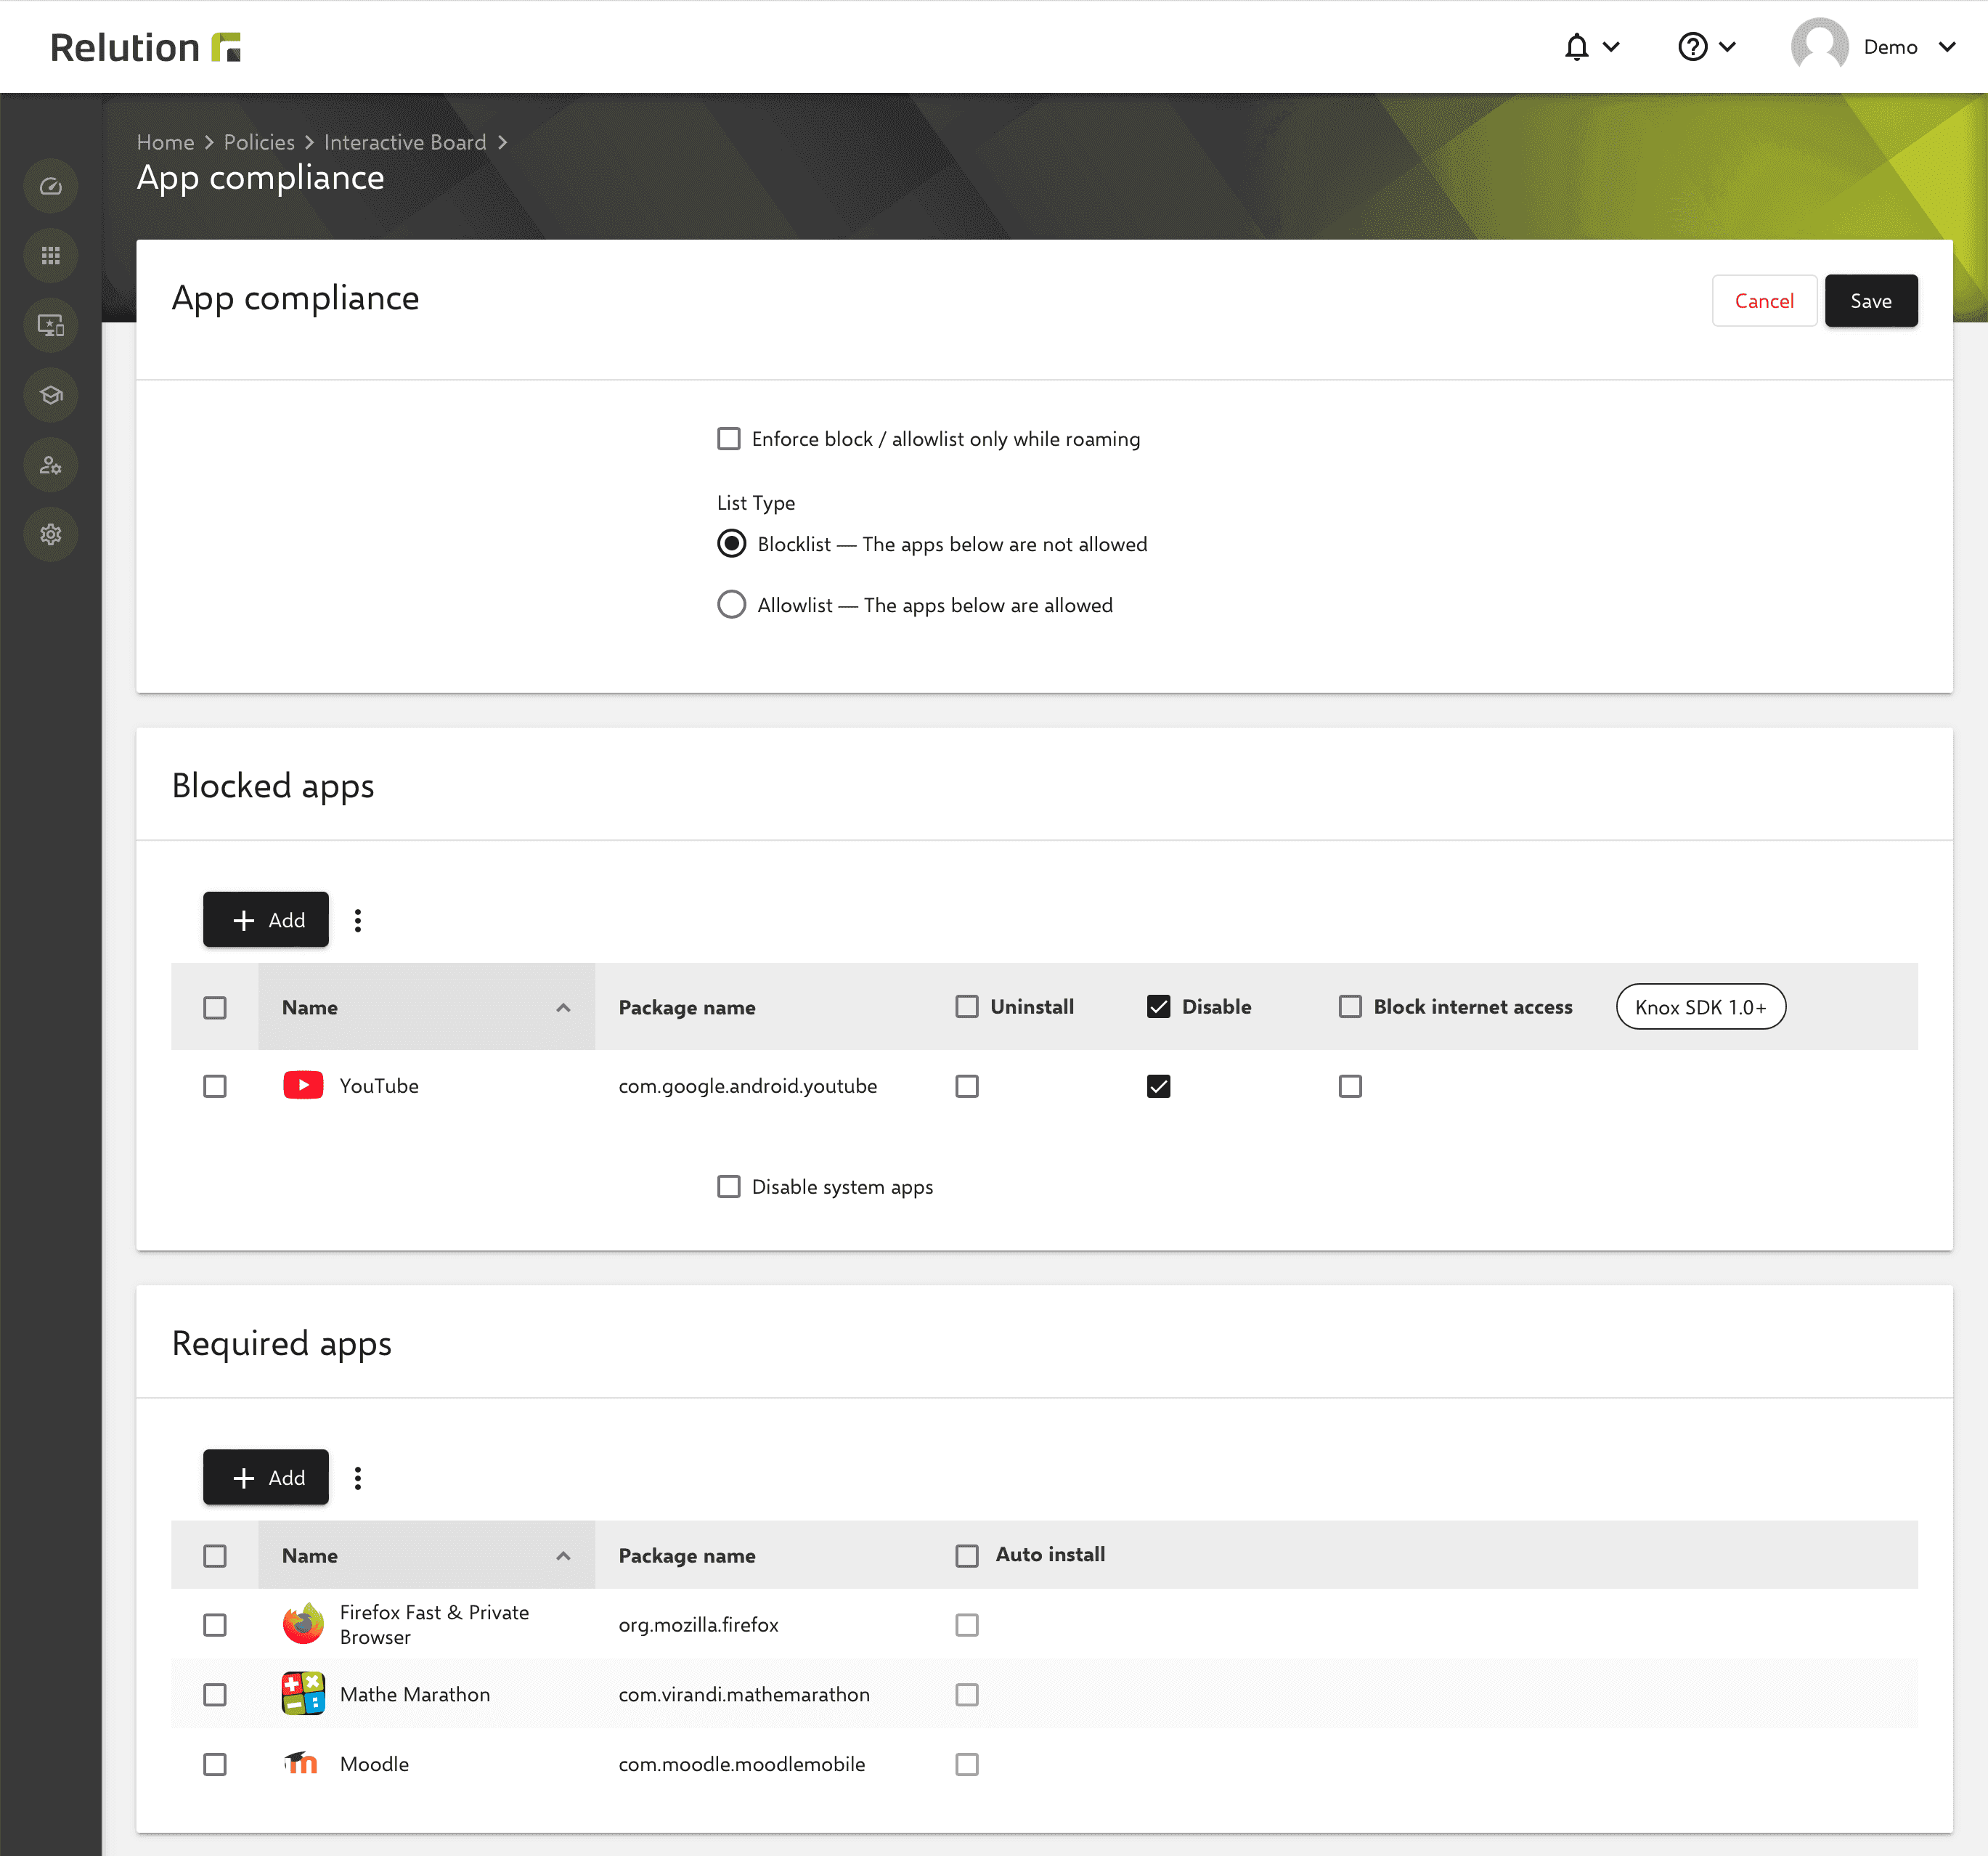This screenshot has width=1988, height=1856.
Task: Click the Firefox app icon
Action: point(303,1624)
